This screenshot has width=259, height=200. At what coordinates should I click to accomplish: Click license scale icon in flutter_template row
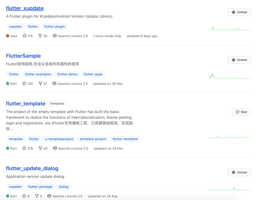55,148
